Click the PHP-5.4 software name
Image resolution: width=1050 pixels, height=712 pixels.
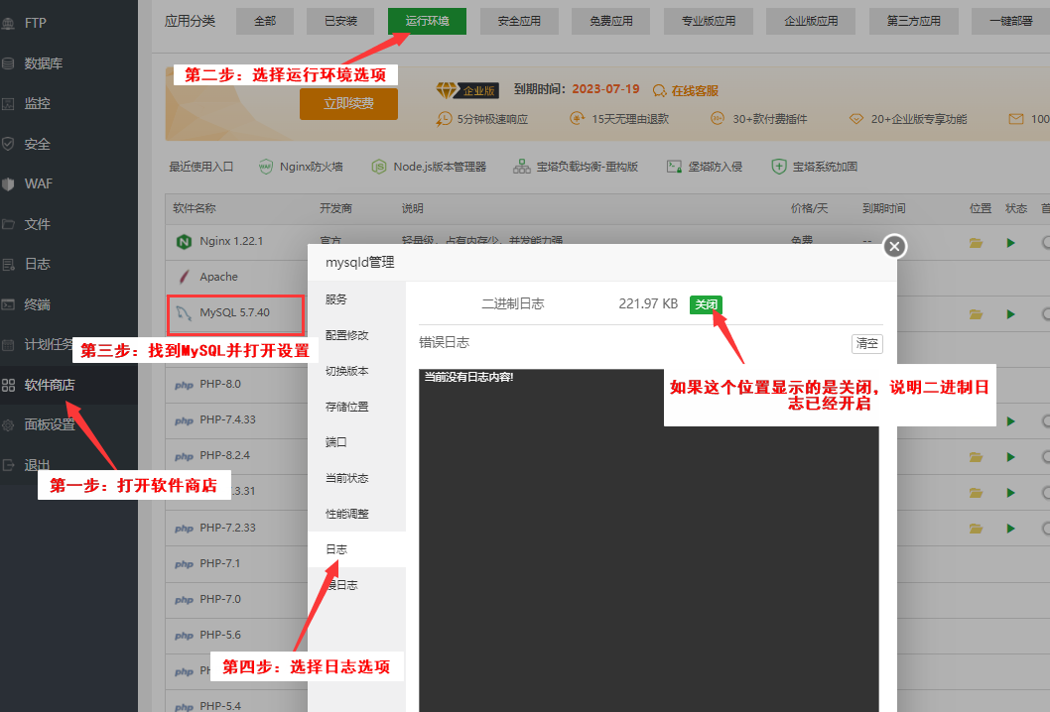[x=220, y=705]
